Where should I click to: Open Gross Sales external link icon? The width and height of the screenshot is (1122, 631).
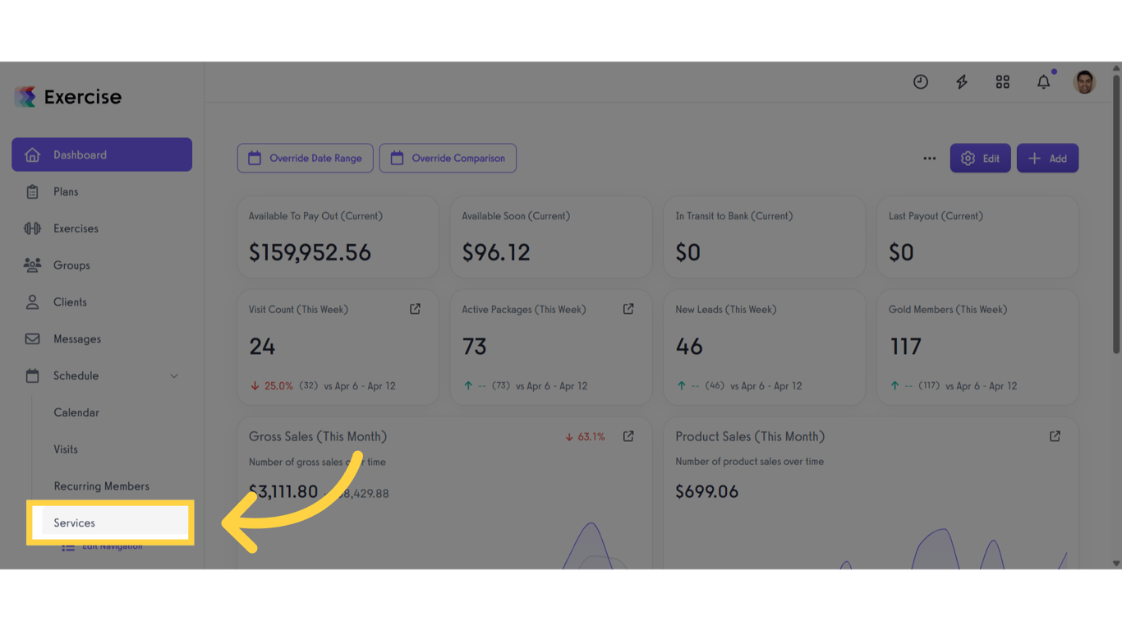pyautogui.click(x=628, y=436)
